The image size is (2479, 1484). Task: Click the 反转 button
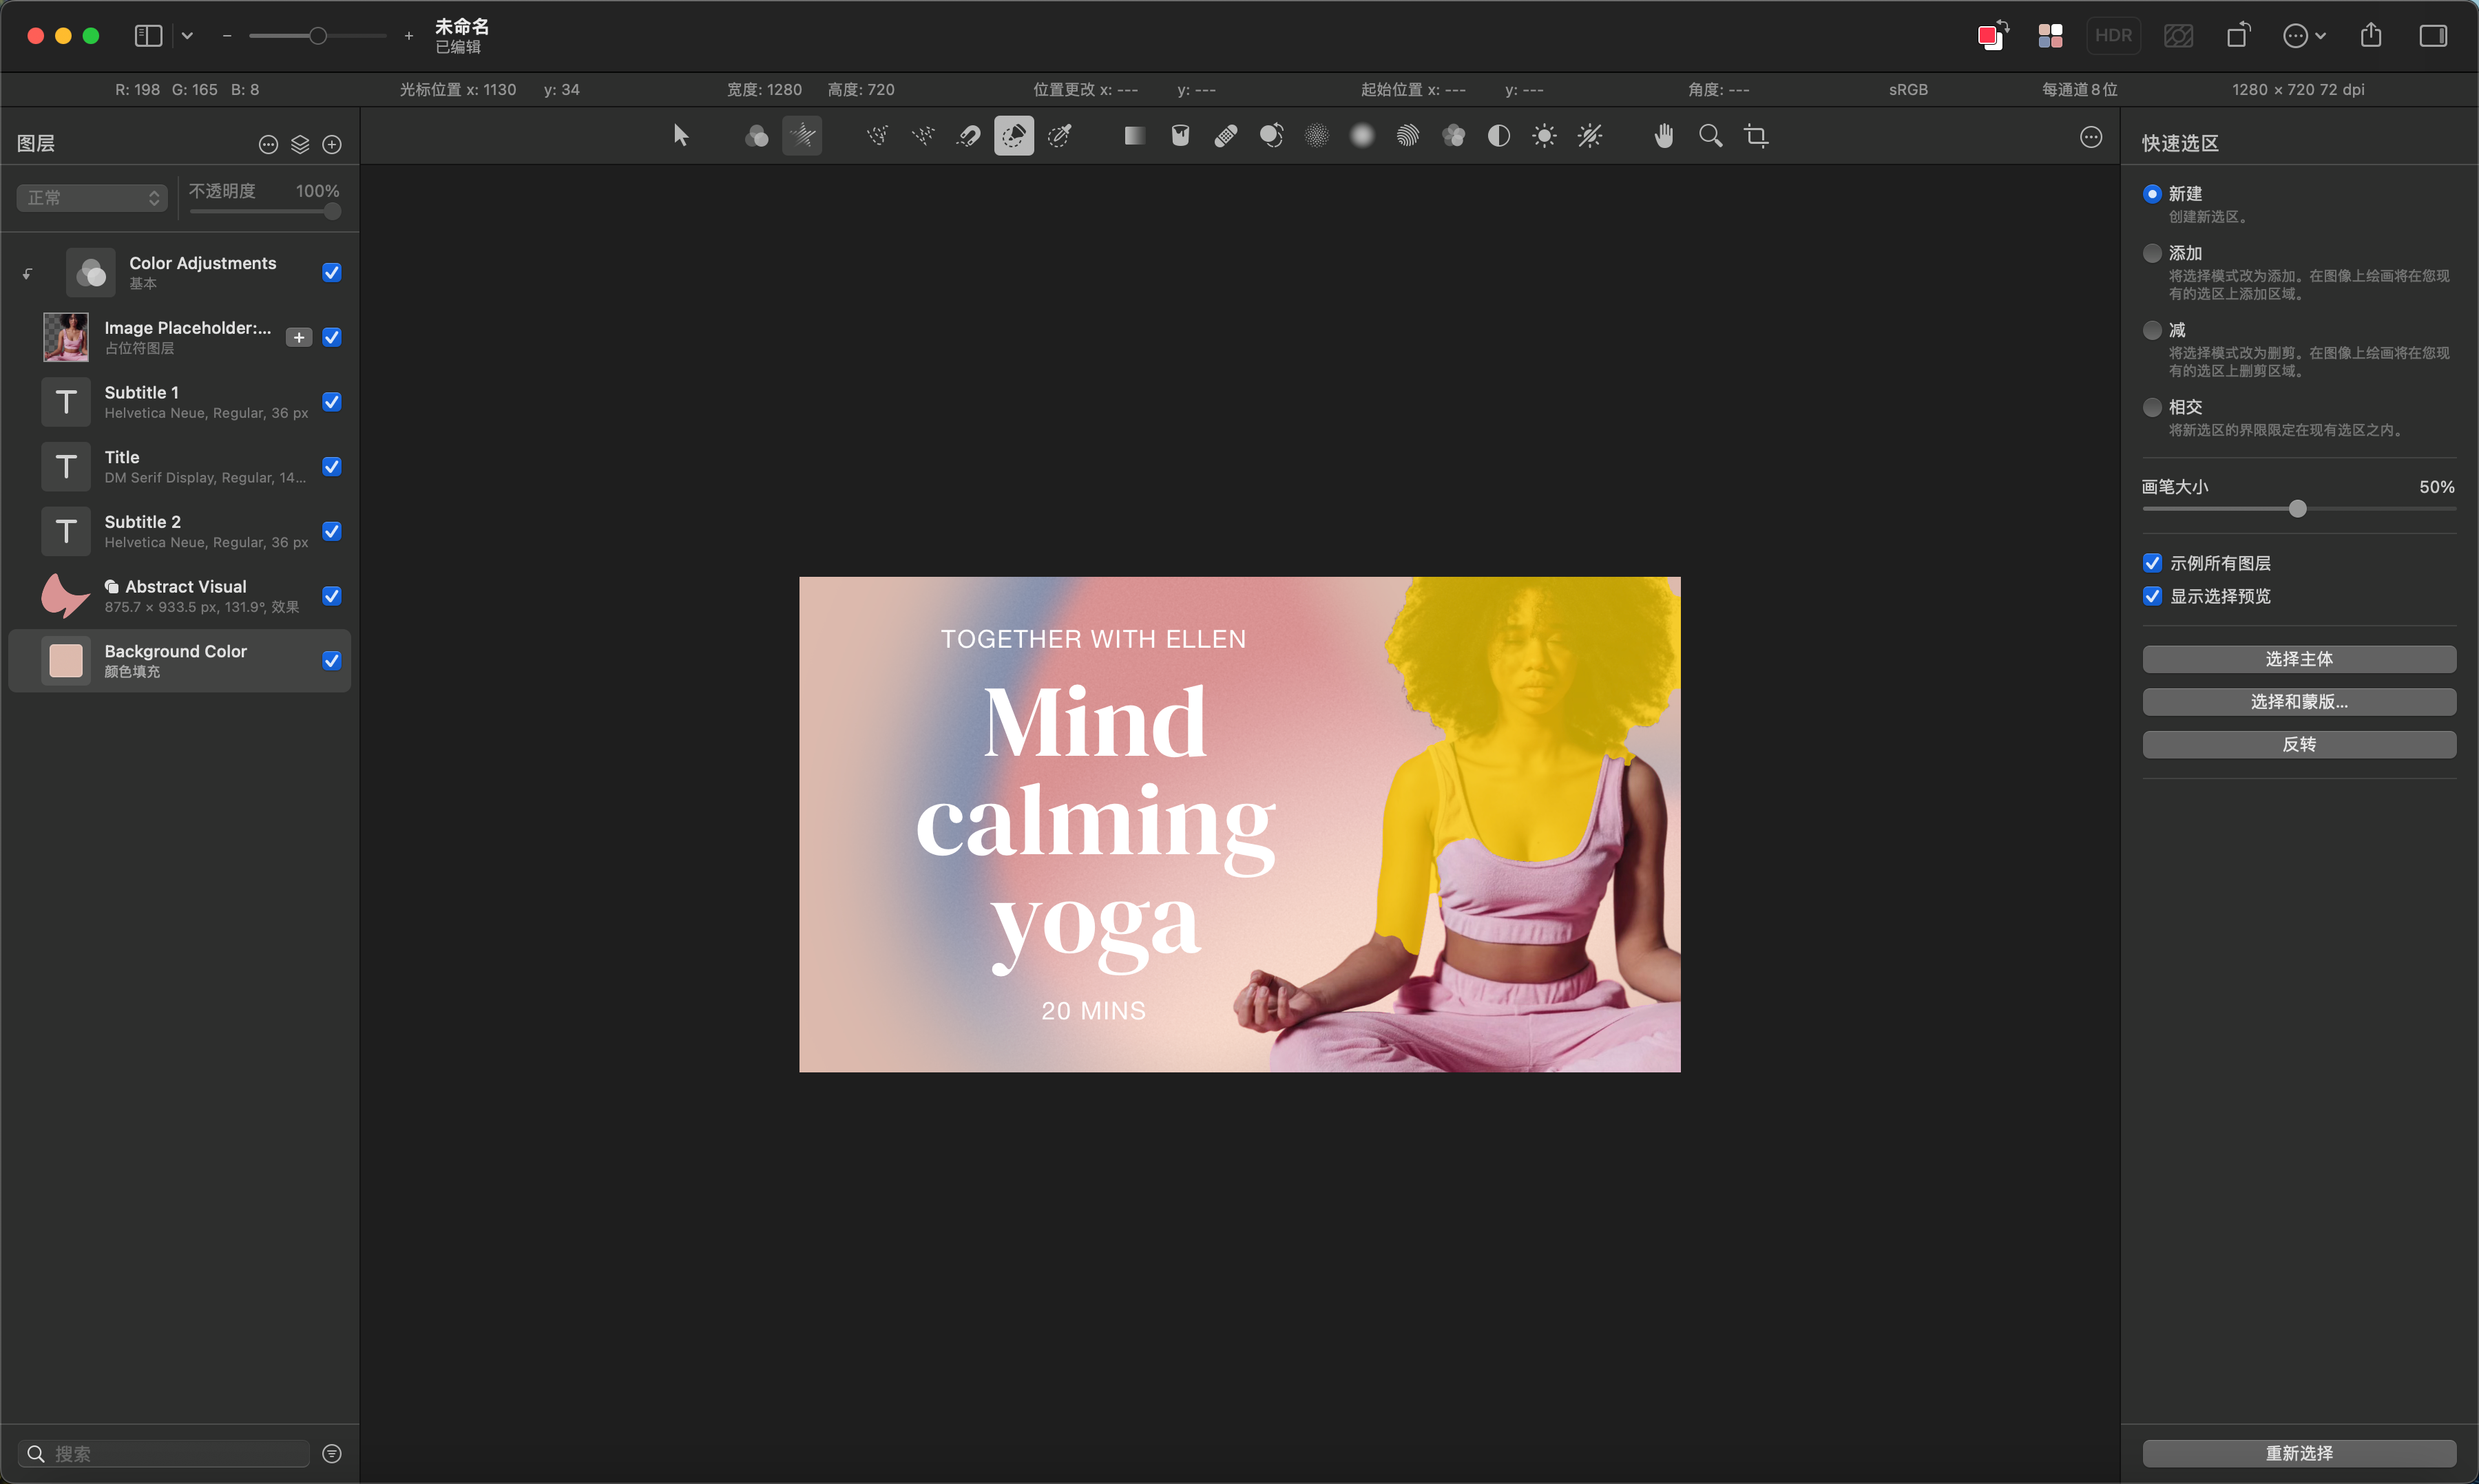click(x=2299, y=744)
